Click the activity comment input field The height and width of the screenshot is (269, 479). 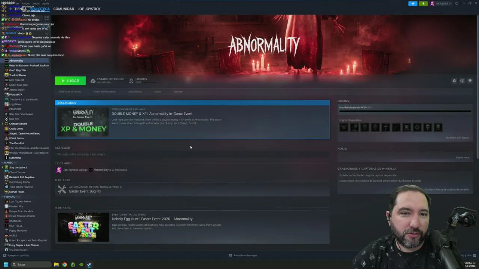coord(192,154)
